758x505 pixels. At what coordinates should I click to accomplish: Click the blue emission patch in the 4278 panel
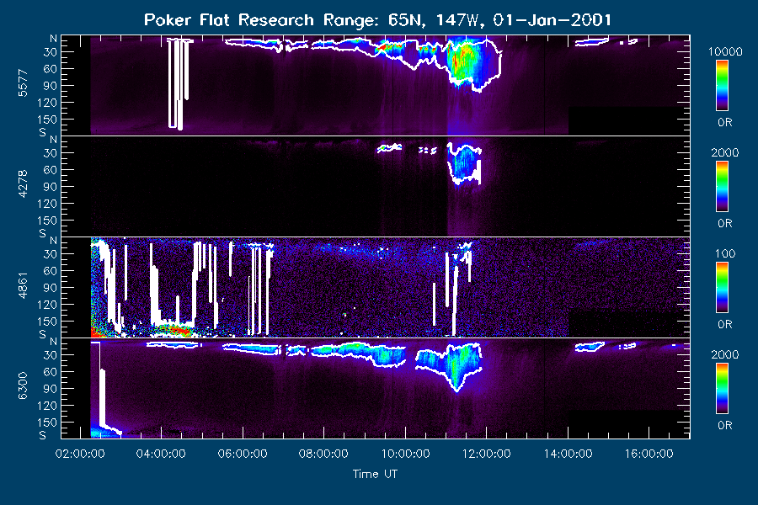(464, 162)
